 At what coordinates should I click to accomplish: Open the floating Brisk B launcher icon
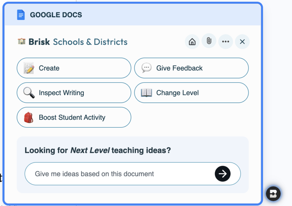273,193
